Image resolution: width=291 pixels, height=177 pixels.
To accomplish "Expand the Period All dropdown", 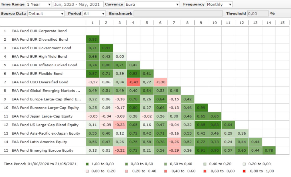I will click(x=94, y=13).
